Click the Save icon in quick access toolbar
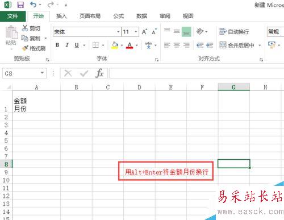Screen dimensions: 284x220 pyautogui.click(x=20, y=5)
